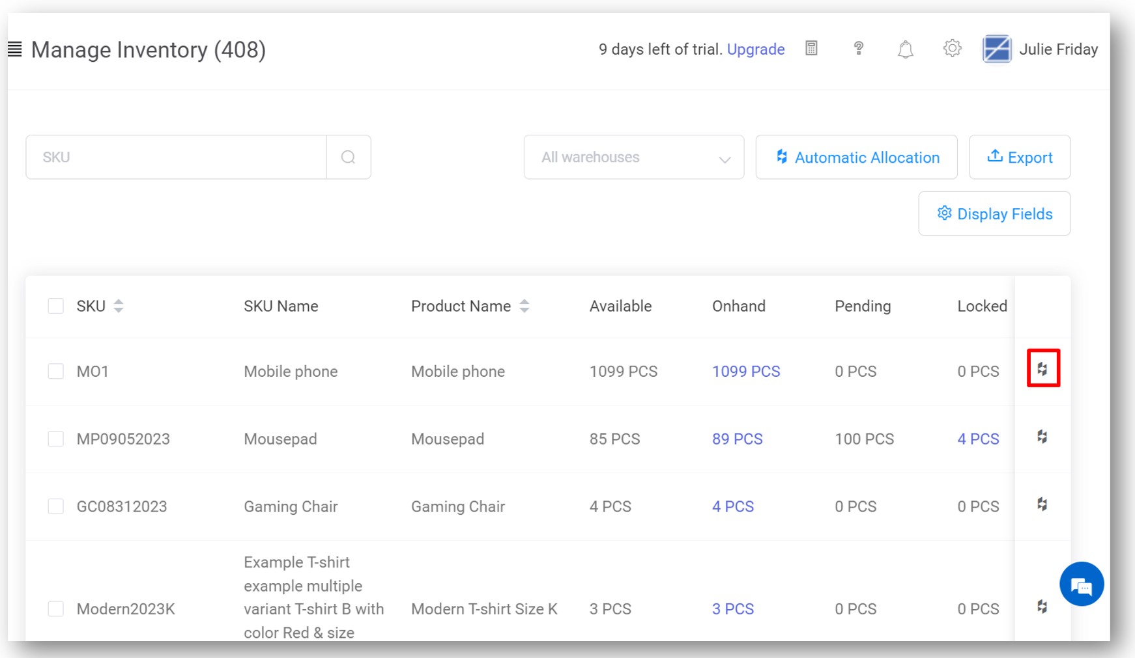This screenshot has width=1135, height=658.
Task: Sort by Product Name column
Action: tap(524, 306)
